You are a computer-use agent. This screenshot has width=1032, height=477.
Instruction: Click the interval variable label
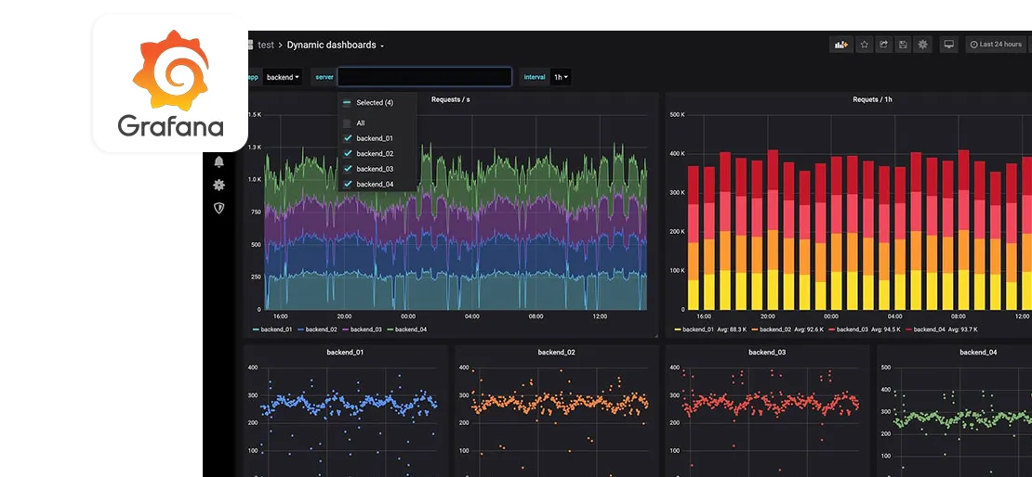pos(535,77)
